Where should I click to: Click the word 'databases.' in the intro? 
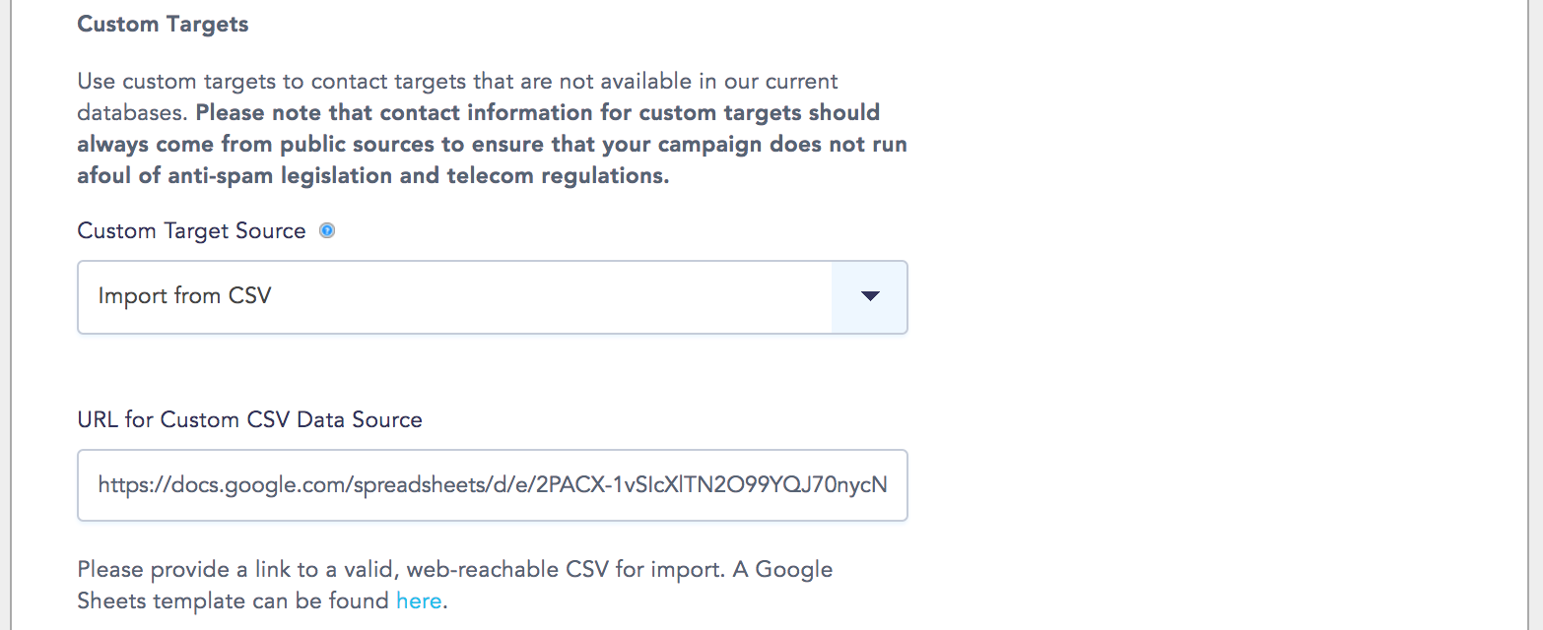133,112
